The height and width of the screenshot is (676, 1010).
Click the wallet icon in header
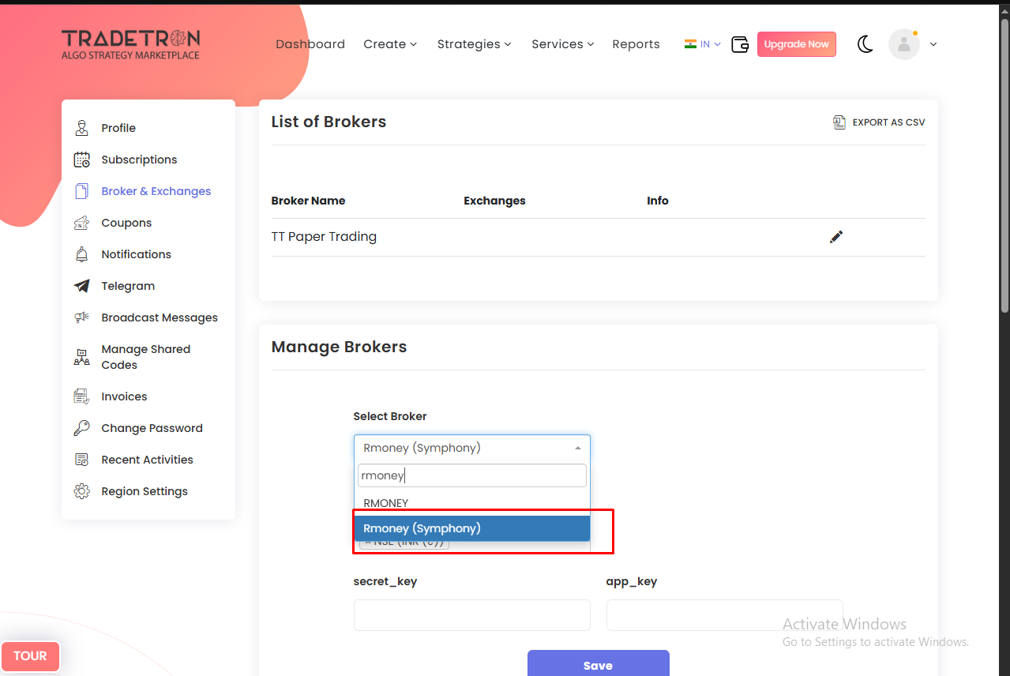click(x=740, y=44)
